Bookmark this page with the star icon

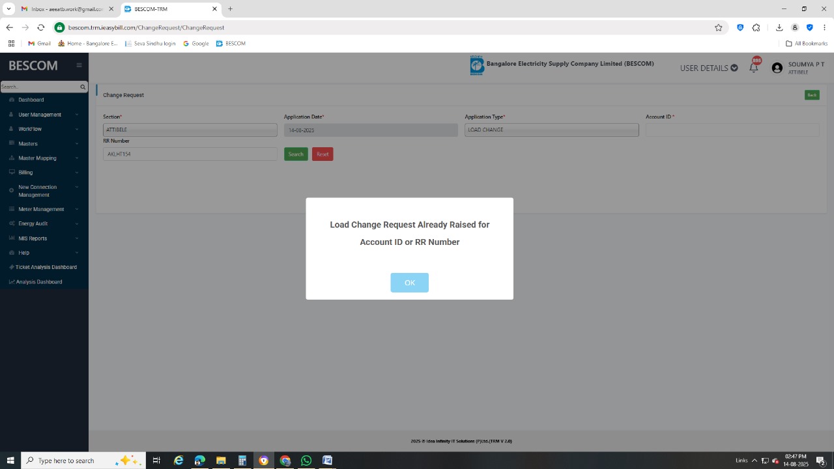(x=719, y=27)
